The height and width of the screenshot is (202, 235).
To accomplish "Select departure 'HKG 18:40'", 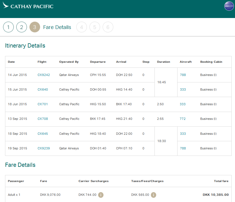I will (98, 134).
